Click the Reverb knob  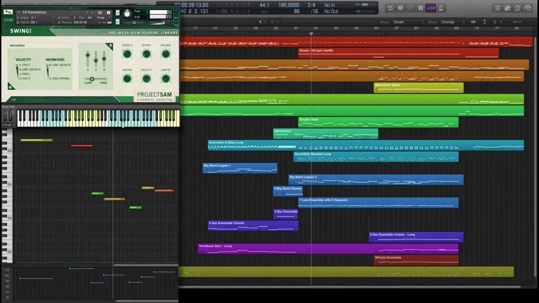127,78
